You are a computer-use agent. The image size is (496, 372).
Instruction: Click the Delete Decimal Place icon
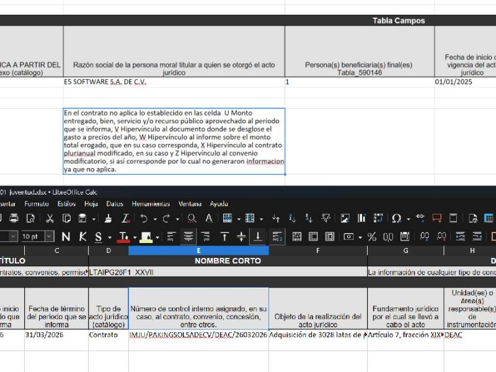[x=441, y=237]
